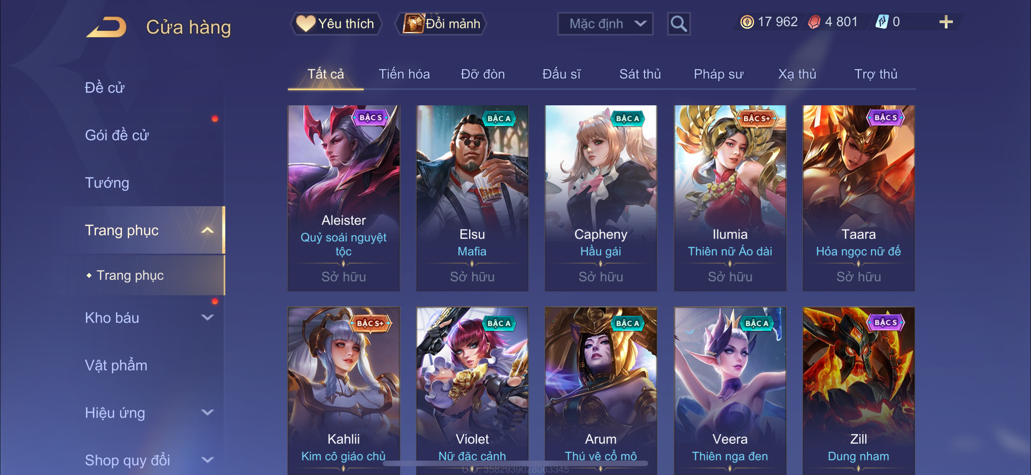Image resolution: width=1031 pixels, height=475 pixels.
Task: Select the Elsu Mafia skin card
Action: point(472,198)
